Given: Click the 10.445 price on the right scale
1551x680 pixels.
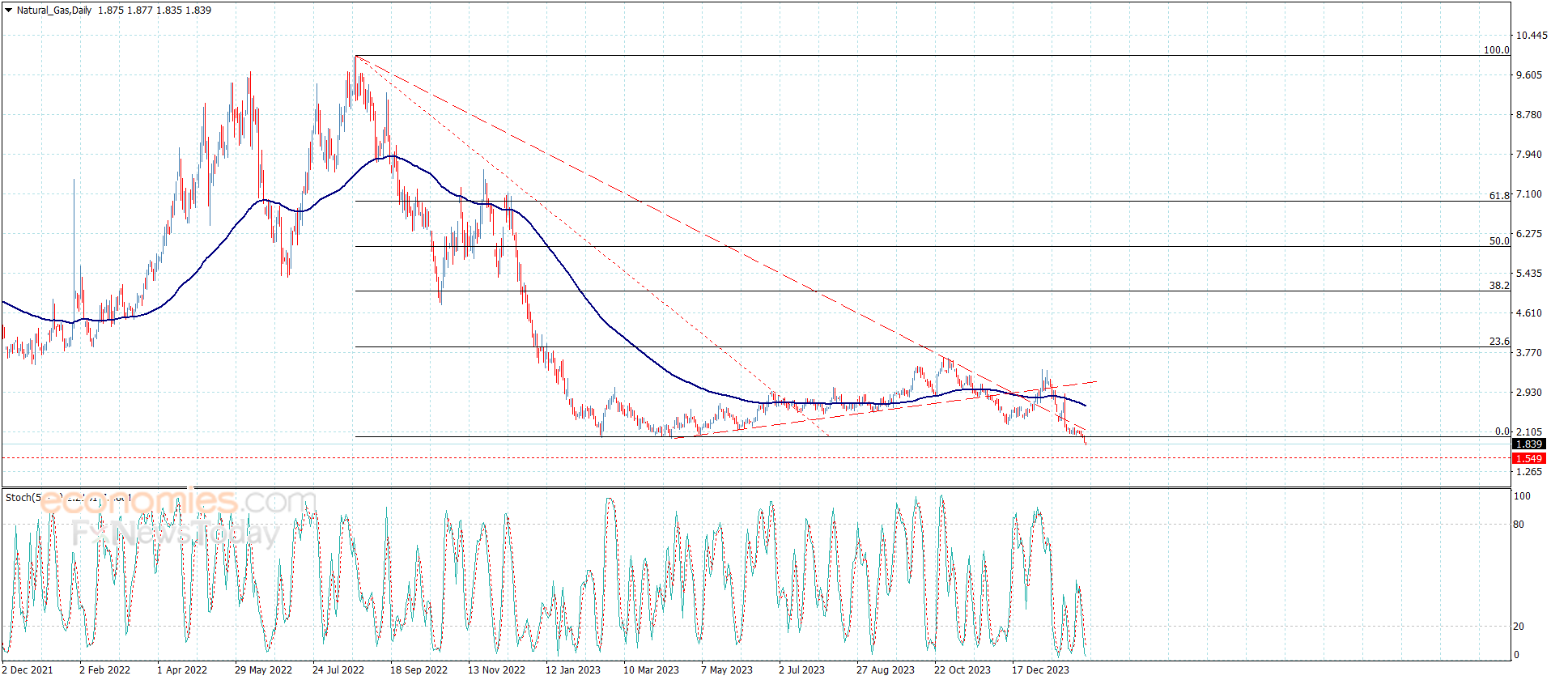Looking at the screenshot, I should (x=1532, y=36).
